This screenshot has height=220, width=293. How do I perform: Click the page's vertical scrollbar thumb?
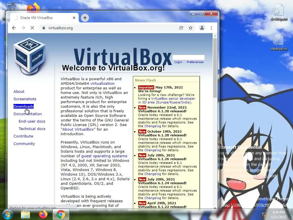click(215, 68)
